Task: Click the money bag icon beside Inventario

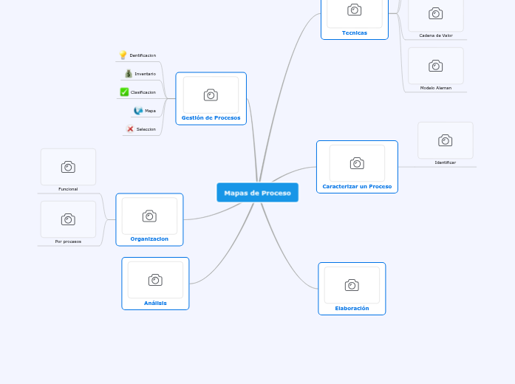Action: click(x=129, y=74)
